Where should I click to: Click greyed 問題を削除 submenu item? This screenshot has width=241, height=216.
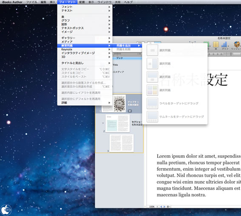point(127,49)
